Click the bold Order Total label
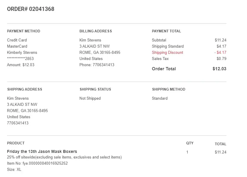Viewport: 247px width, 177px height. (x=164, y=69)
